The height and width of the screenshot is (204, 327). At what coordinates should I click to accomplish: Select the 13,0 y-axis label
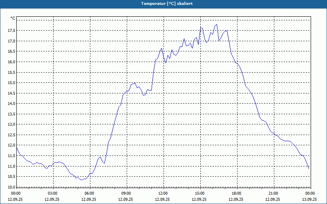[x=11, y=124]
